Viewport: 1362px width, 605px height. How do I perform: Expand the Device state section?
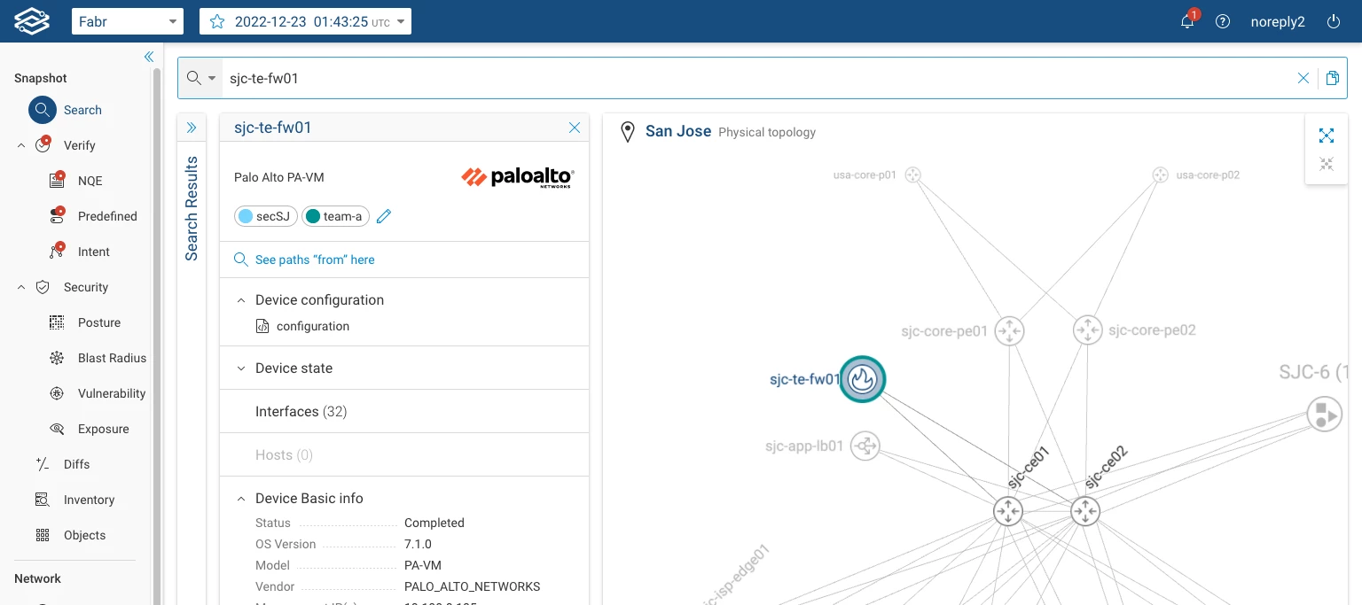(x=240, y=368)
